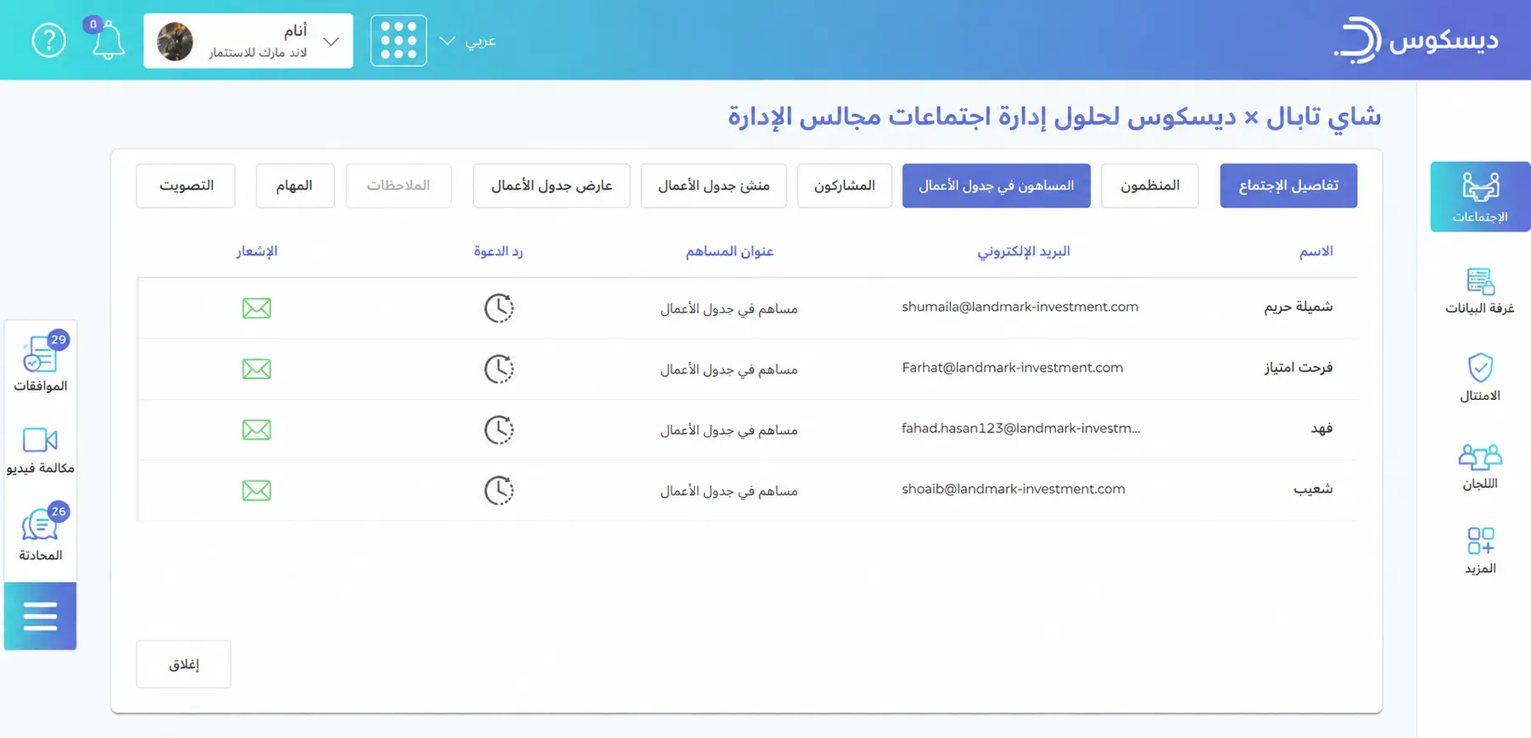This screenshot has width=1531, height=738.
Task: Open the nine-dot apps grid icon
Action: point(399,41)
